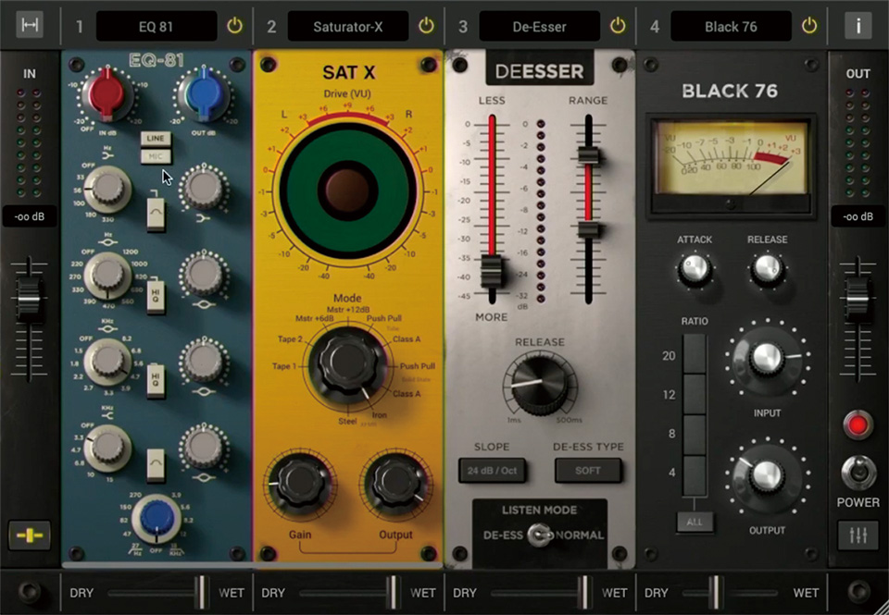Open the Black 76 plugin selector in slot 4
Screen dimensions: 889x615
(x=731, y=26)
